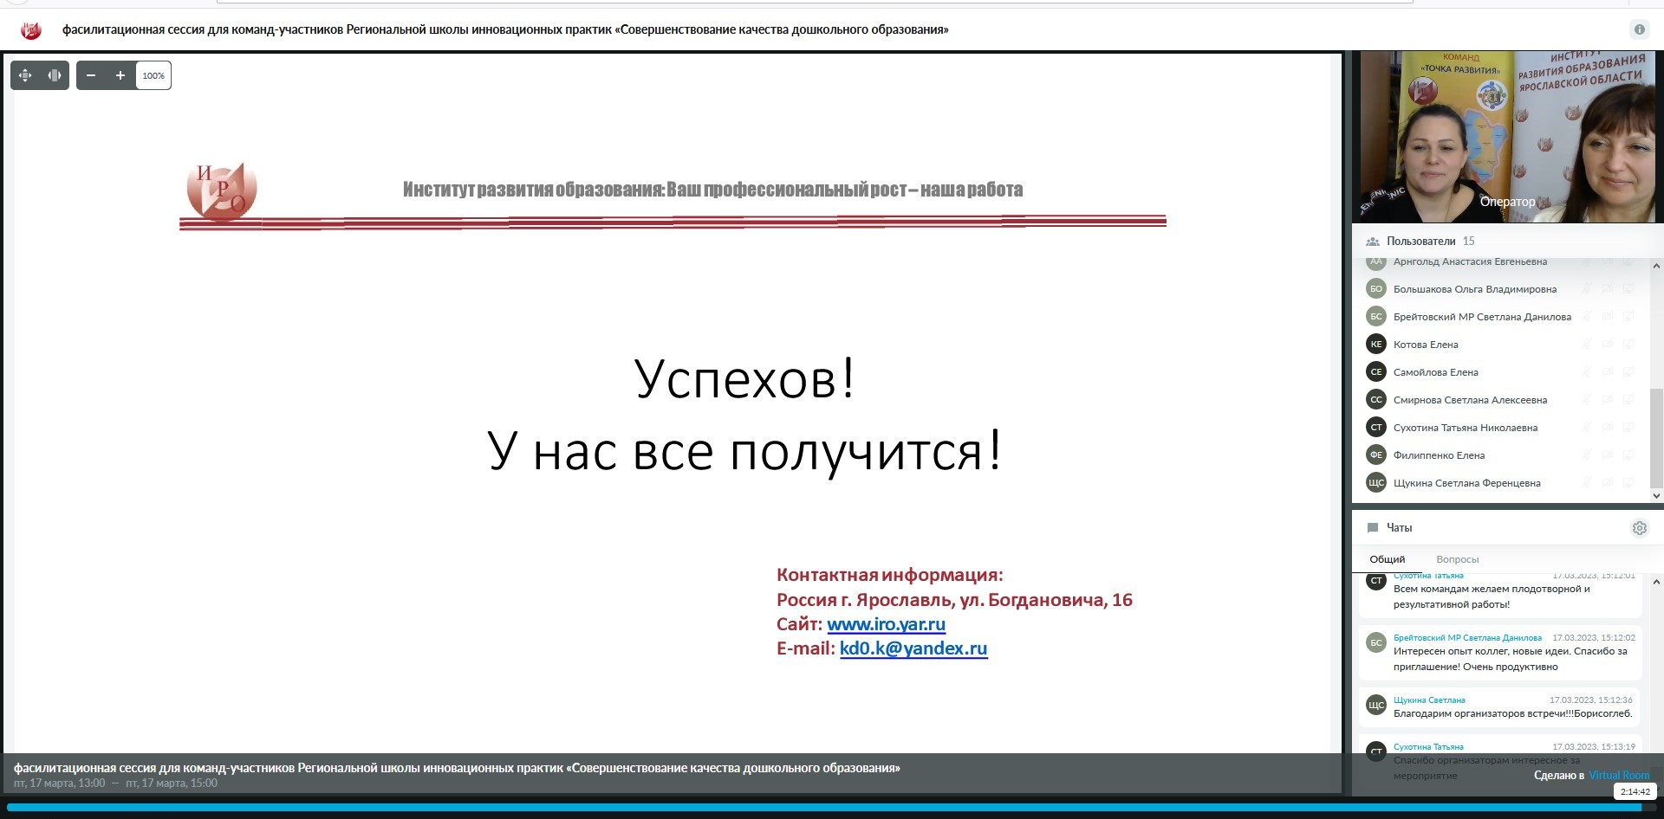Toggle screen-share icon for Смирнова Светлана Алексеевна

[x=1628, y=400]
